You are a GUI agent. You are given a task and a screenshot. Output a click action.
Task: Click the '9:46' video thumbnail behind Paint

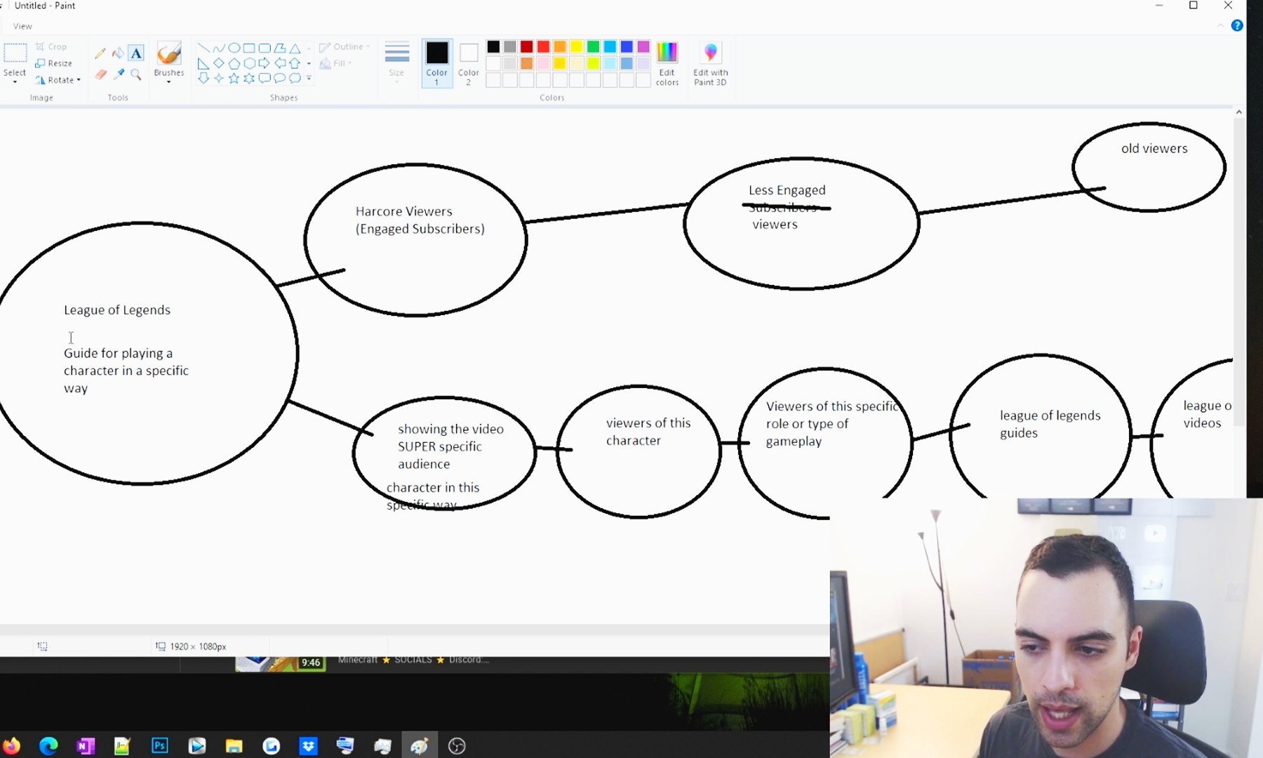281,663
